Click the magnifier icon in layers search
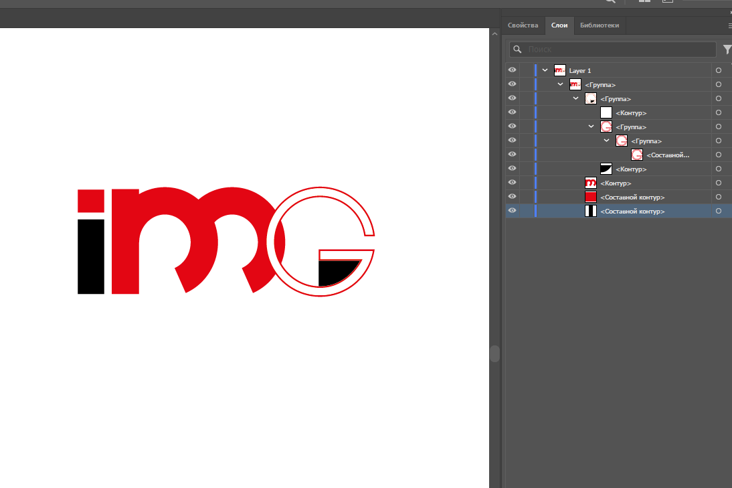This screenshot has height=488, width=732. 517,50
